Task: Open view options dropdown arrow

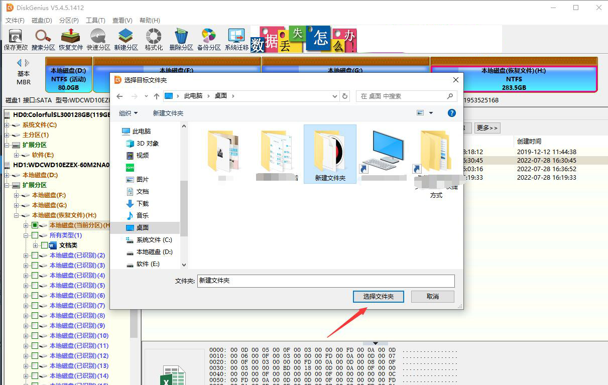Action: point(431,113)
